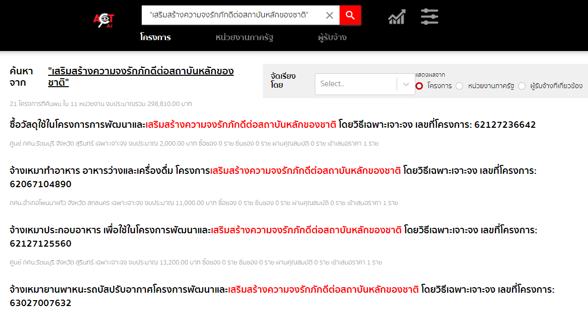
Task: Expand the sort dropdown chevron
Action: 406,84
